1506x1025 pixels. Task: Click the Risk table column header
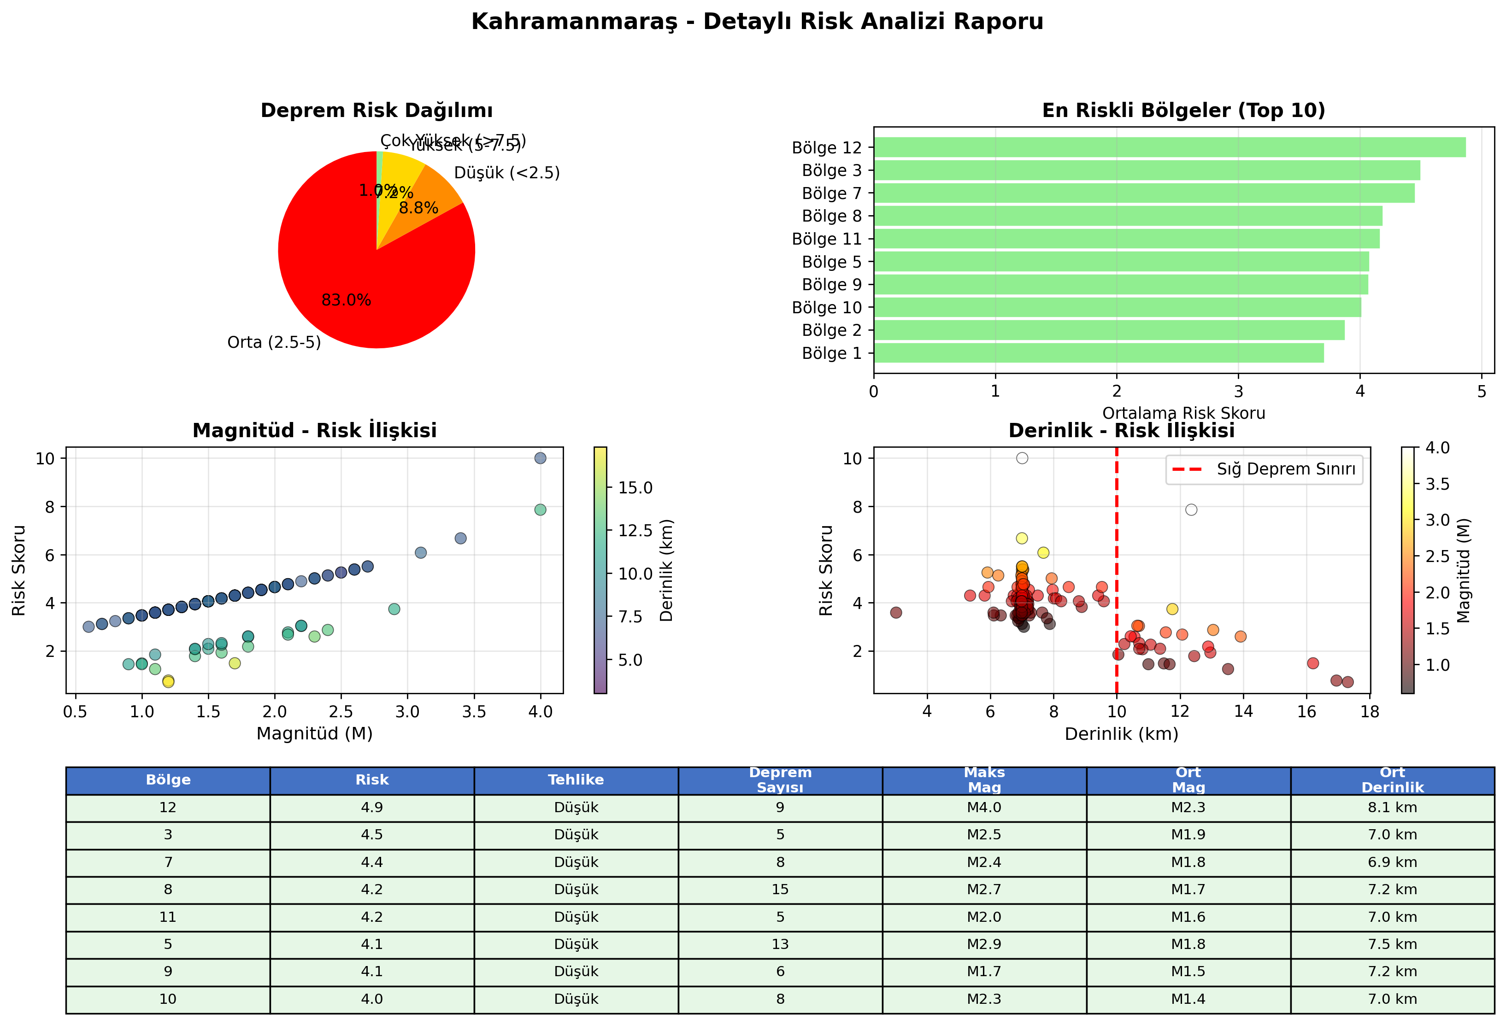(x=372, y=780)
